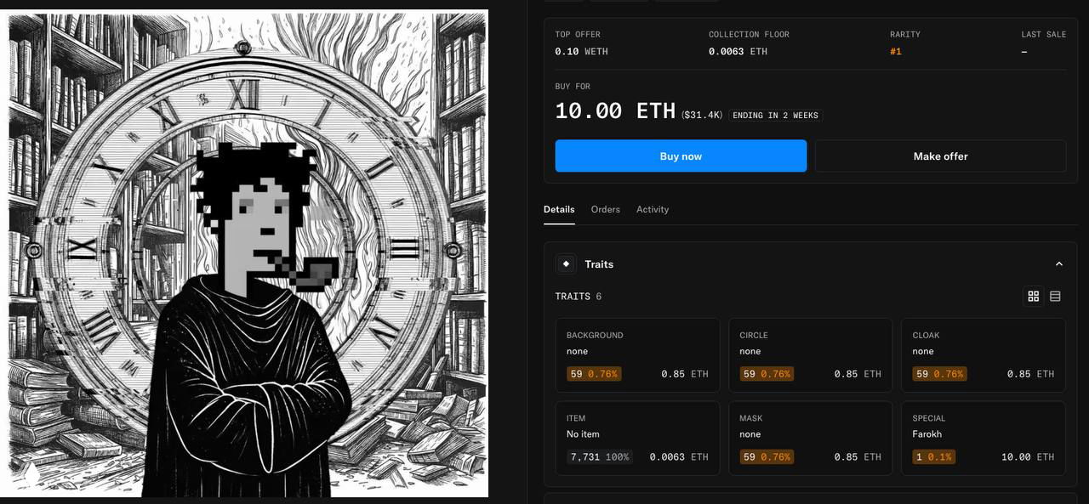
Task: Click the 1 0.1% rarity badge
Action: coord(934,457)
